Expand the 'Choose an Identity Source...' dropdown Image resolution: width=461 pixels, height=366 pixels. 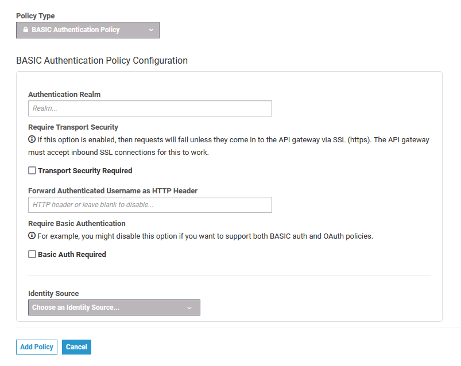(114, 307)
